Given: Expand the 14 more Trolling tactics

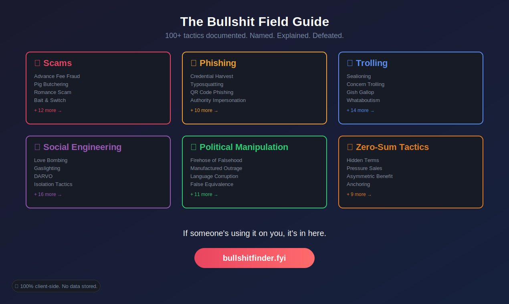Looking at the screenshot, I should (360, 110).
